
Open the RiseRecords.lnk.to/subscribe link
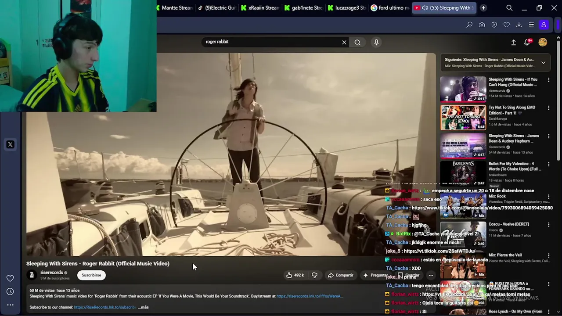105,307
